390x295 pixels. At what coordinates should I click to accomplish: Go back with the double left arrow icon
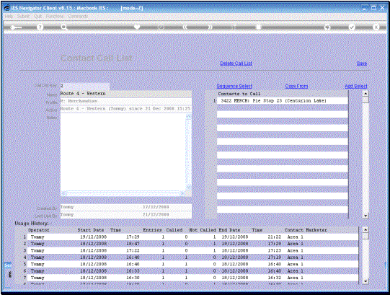coord(185,27)
